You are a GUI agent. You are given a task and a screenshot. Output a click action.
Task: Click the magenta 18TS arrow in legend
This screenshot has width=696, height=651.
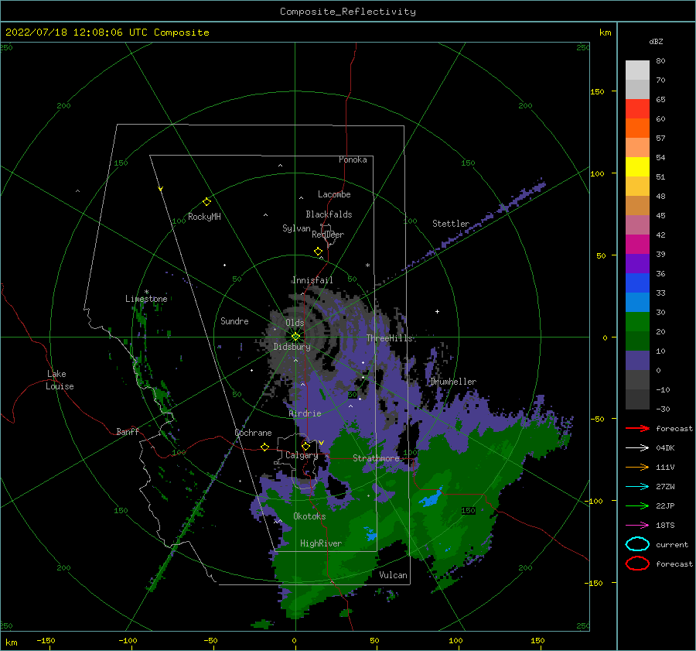pos(637,526)
